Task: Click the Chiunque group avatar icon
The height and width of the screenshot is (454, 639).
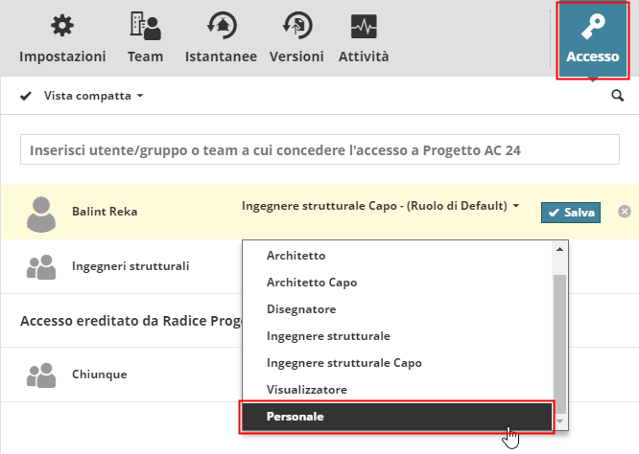Action: [40, 375]
